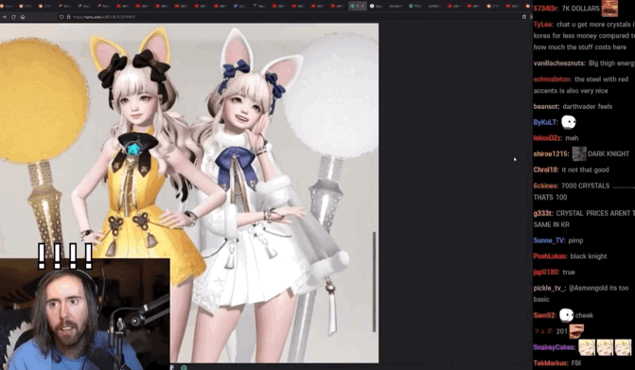635x370 pixels.
Task: Click the '7000 CRYSTALS' chat message
Action: (585, 185)
